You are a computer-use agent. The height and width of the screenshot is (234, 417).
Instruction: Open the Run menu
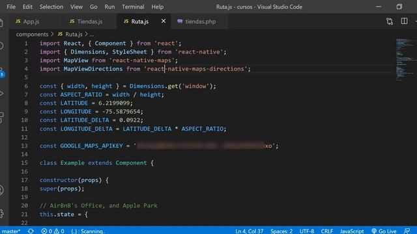[109, 7]
